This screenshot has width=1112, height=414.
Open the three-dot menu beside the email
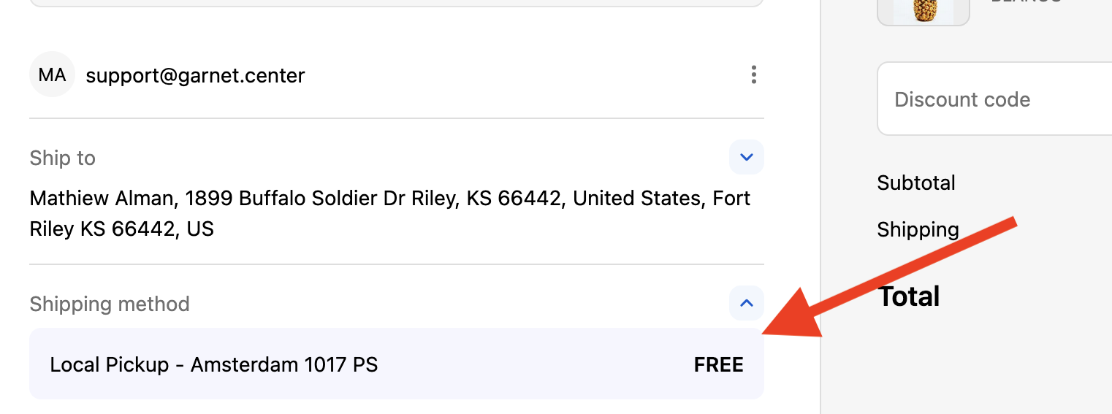tap(753, 74)
